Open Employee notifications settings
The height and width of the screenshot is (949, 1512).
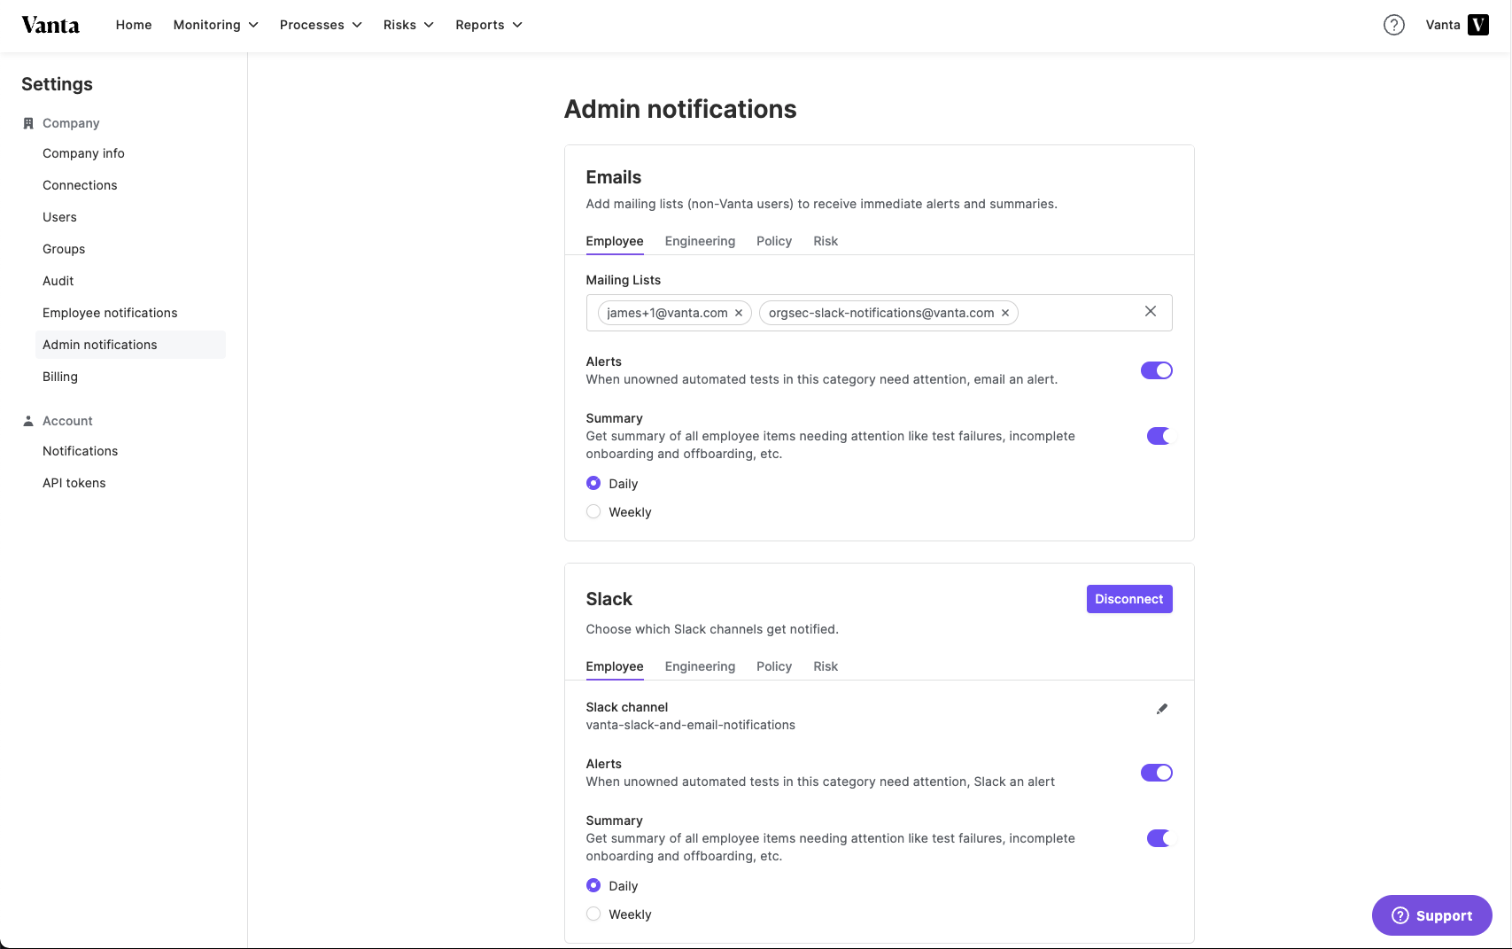pos(110,313)
